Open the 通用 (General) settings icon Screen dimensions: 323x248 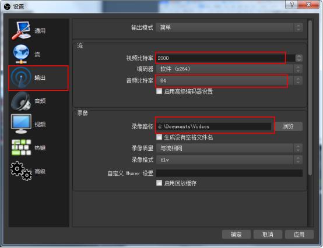click(x=21, y=30)
